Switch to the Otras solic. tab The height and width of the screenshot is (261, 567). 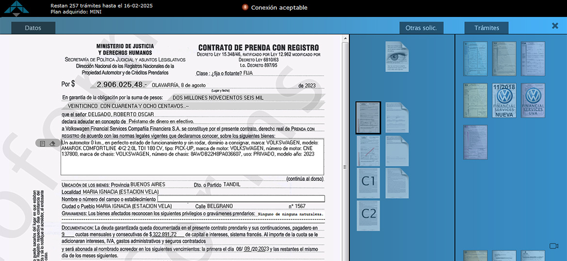421,28
